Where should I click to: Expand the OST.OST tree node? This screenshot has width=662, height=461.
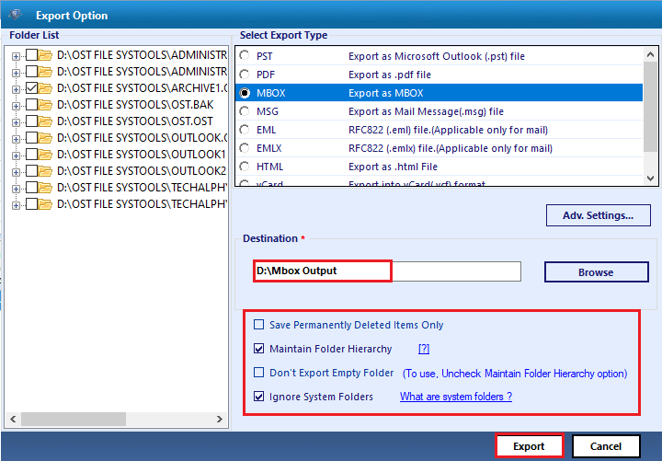(x=16, y=122)
